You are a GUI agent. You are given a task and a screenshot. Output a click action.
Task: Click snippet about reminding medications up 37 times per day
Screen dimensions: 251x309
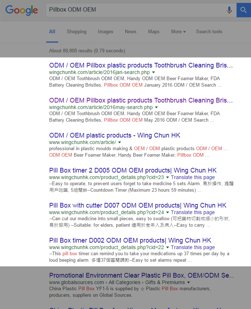[x=139, y=257]
